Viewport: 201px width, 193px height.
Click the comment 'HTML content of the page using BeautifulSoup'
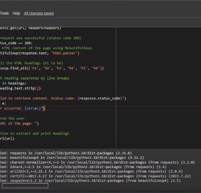click(x=47, y=48)
